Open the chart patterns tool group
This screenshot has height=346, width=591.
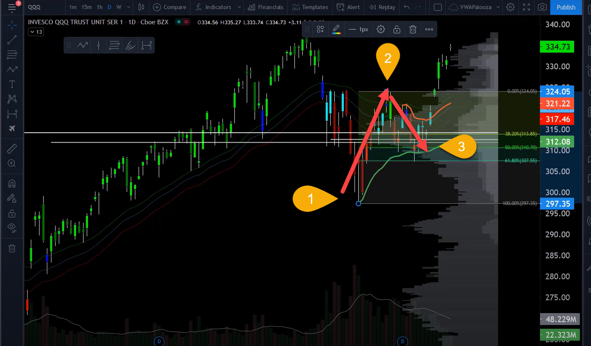point(12,99)
